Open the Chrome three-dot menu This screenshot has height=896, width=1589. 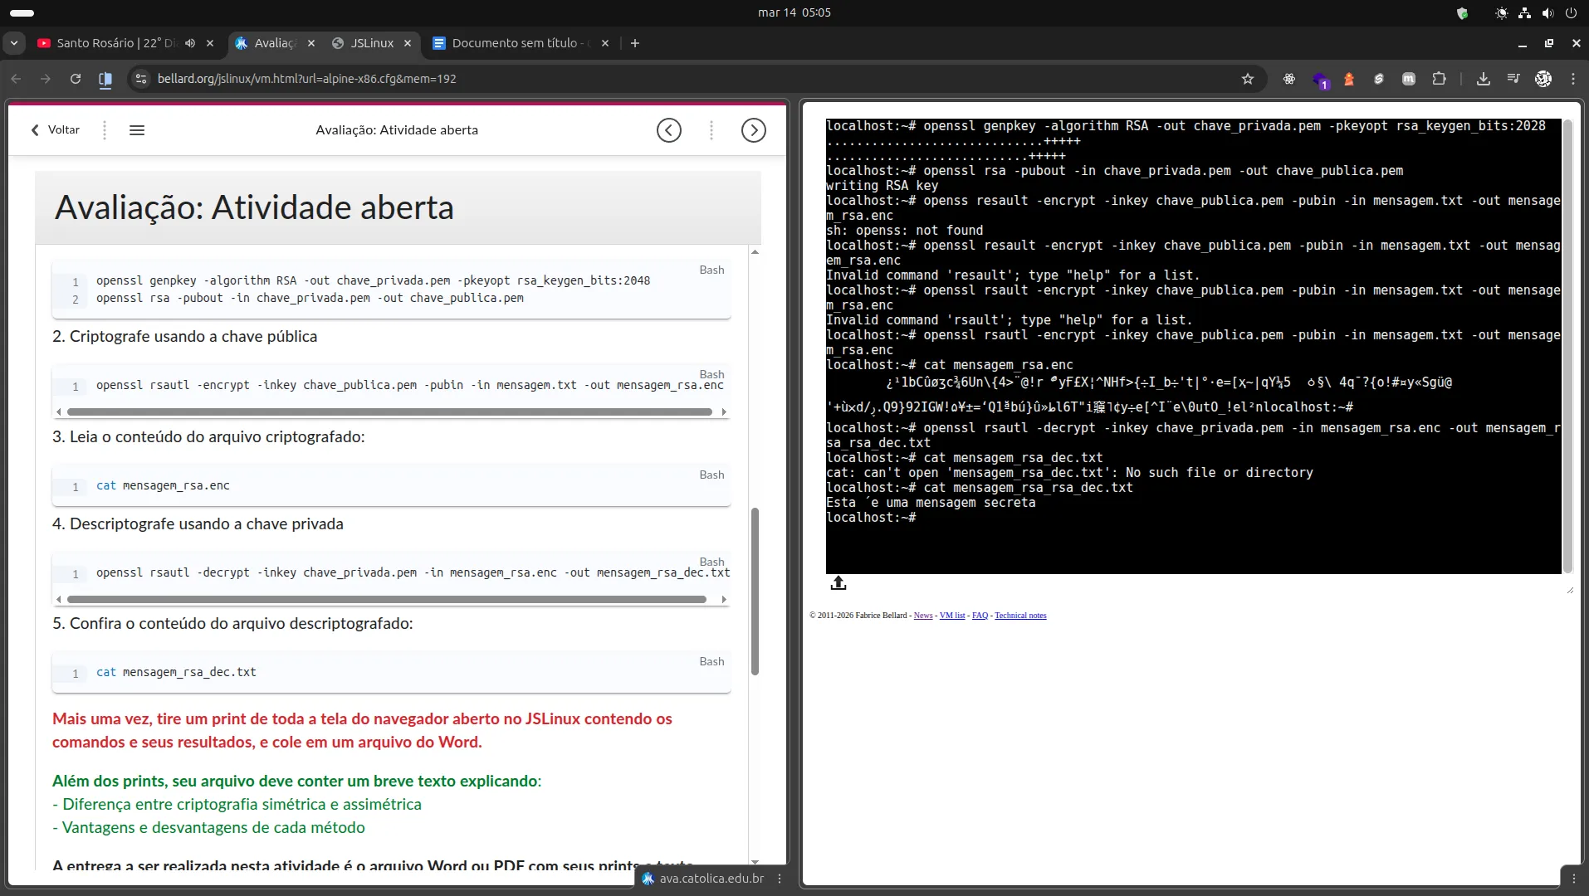(x=1572, y=79)
